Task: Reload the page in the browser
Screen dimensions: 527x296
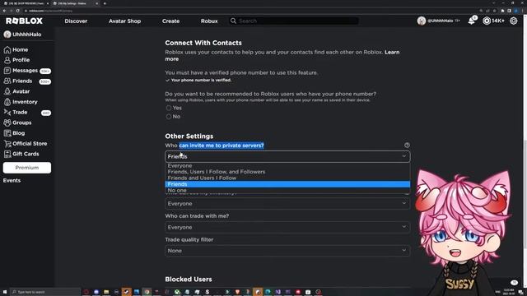Action: tap(18, 11)
